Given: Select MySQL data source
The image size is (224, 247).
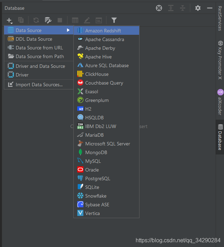Looking at the screenshot, I should pyautogui.click(x=106, y=161).
